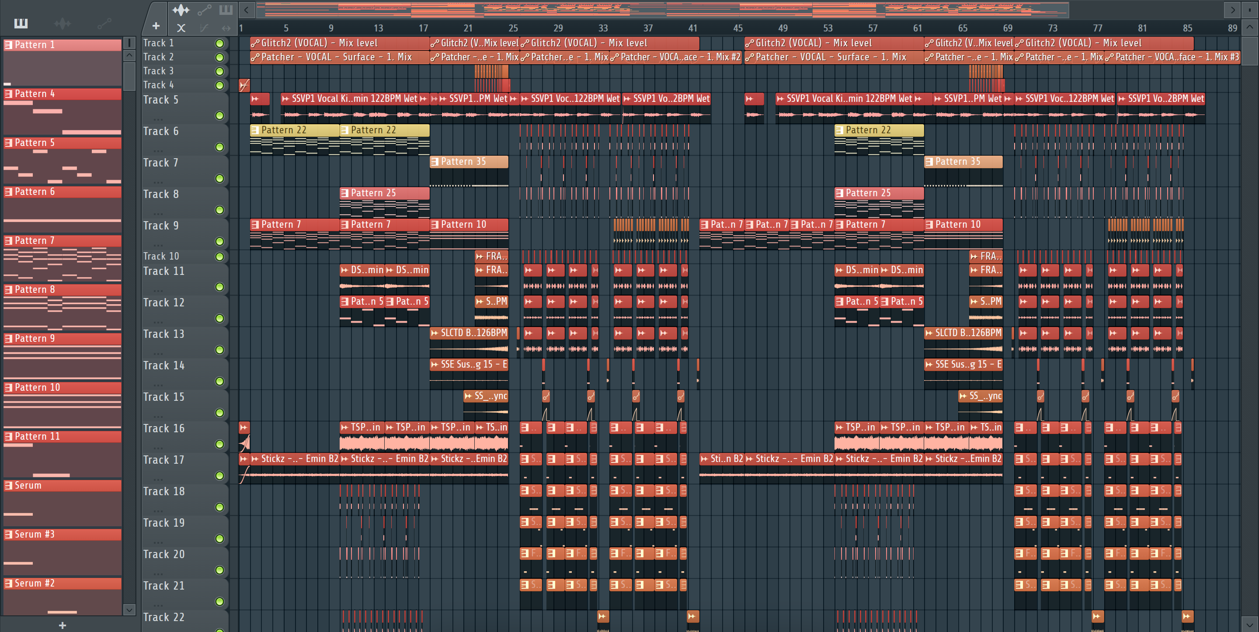
Task: Open clip menu of first SLCTD B..126BPM audio clip
Action: (x=435, y=333)
